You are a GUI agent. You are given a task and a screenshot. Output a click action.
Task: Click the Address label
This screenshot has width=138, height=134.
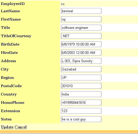click(9, 61)
